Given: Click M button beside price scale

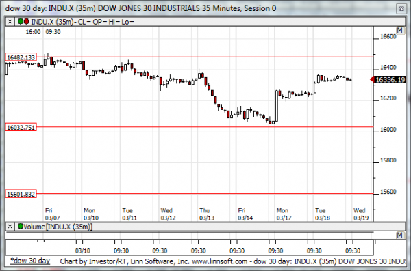Looking at the screenshot, I should (399, 30).
